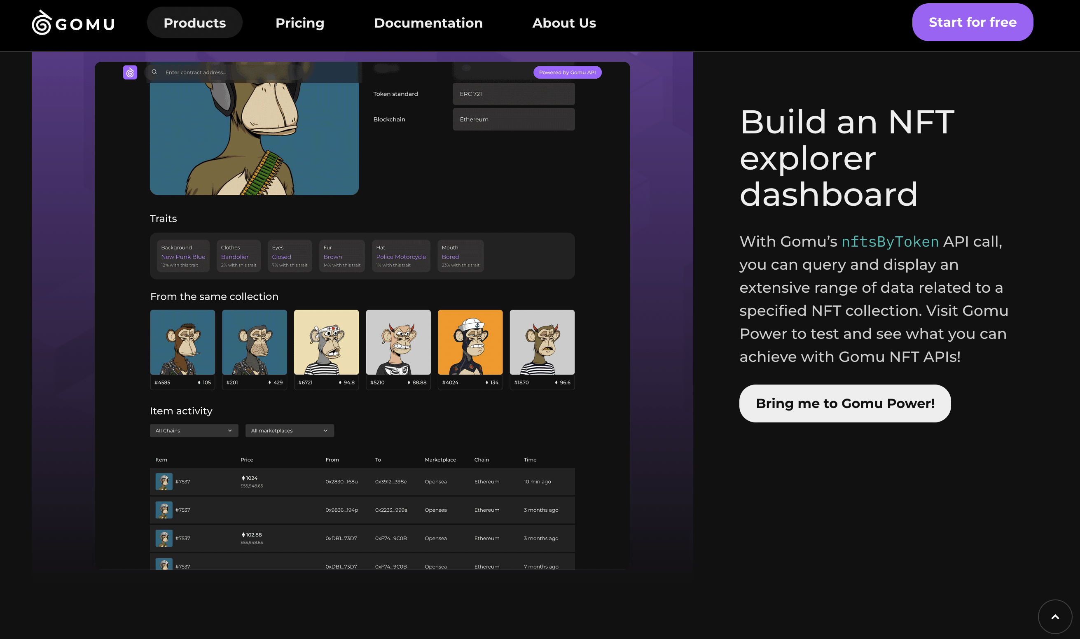Click the 88.88 ETH price on #5210
This screenshot has width=1080, height=639.
tap(417, 382)
